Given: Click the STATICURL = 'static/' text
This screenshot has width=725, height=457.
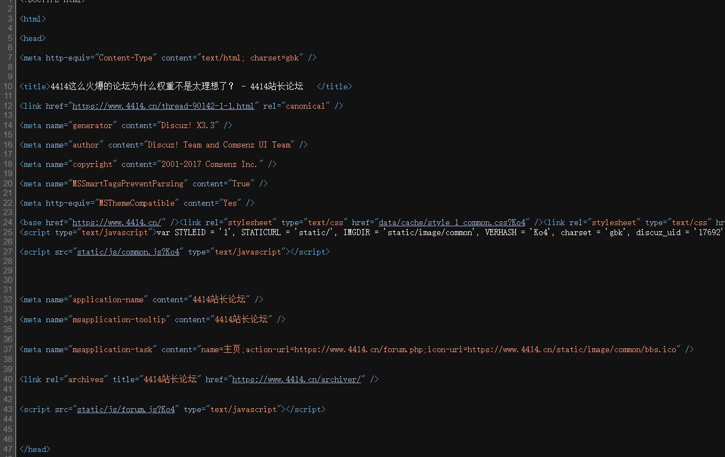Looking at the screenshot, I should pos(287,232).
